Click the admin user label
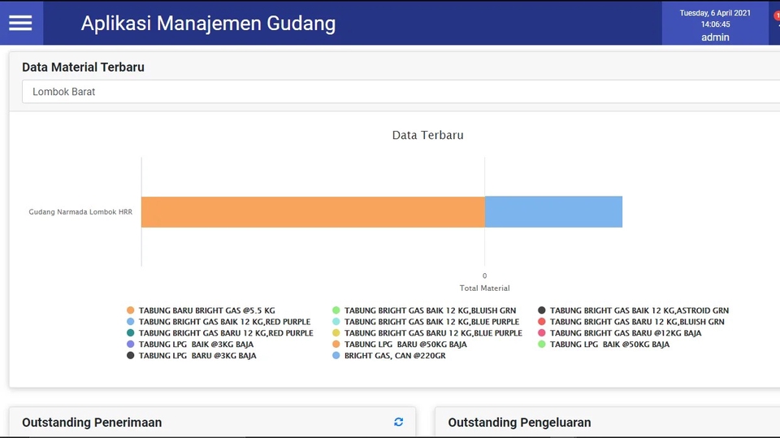This screenshot has width=780, height=438. (715, 37)
